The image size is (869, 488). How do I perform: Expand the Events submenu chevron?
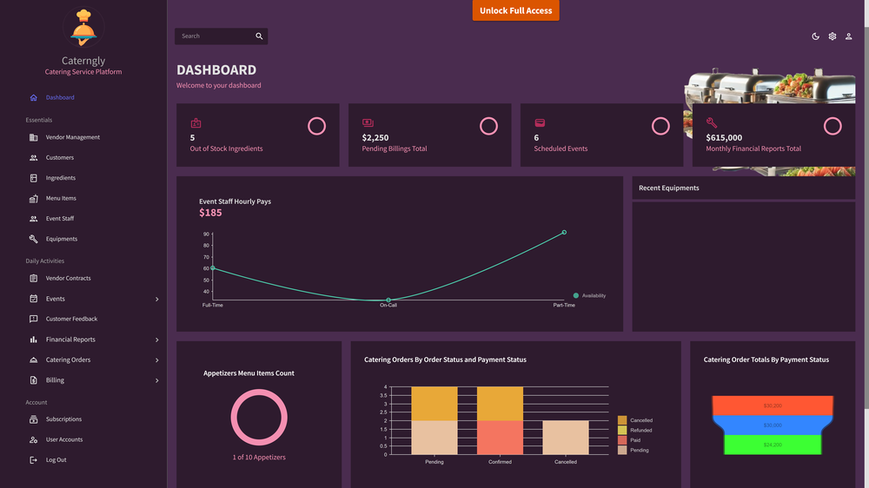tap(156, 299)
